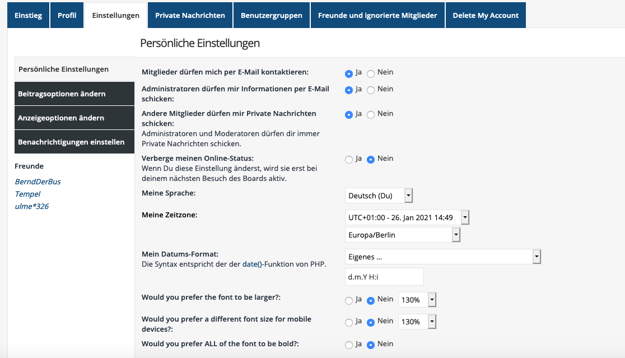The width and height of the screenshot is (625, 358).
Task: Select Ja for larger font
Action: click(x=349, y=301)
